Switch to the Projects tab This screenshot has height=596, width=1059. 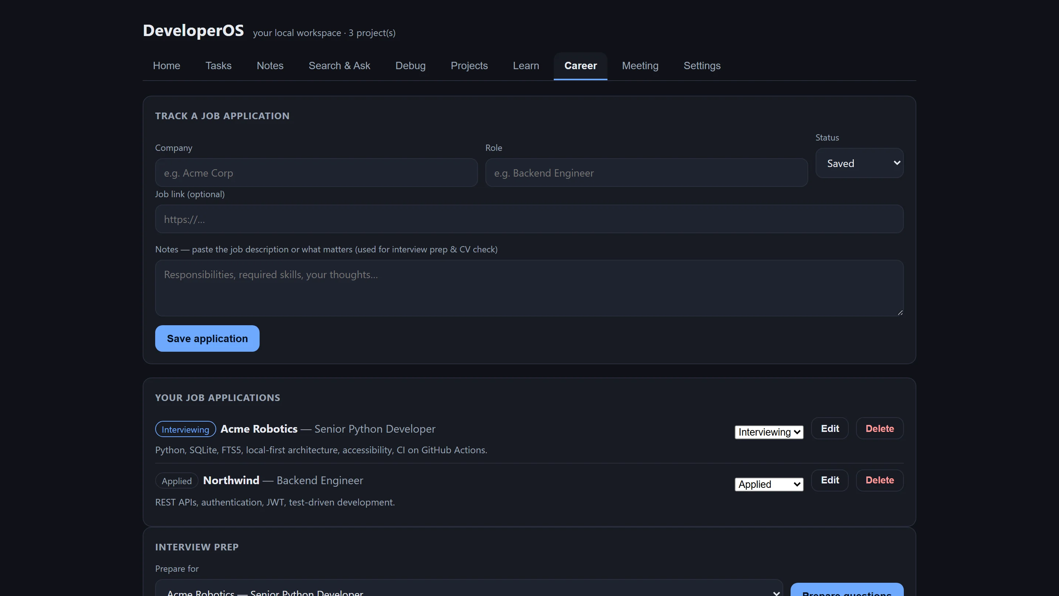pyautogui.click(x=469, y=66)
